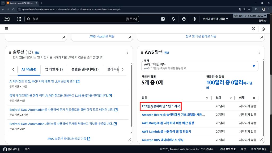Open the notifications bell
The width and height of the screenshot is (272, 153).
[x=173, y=19]
